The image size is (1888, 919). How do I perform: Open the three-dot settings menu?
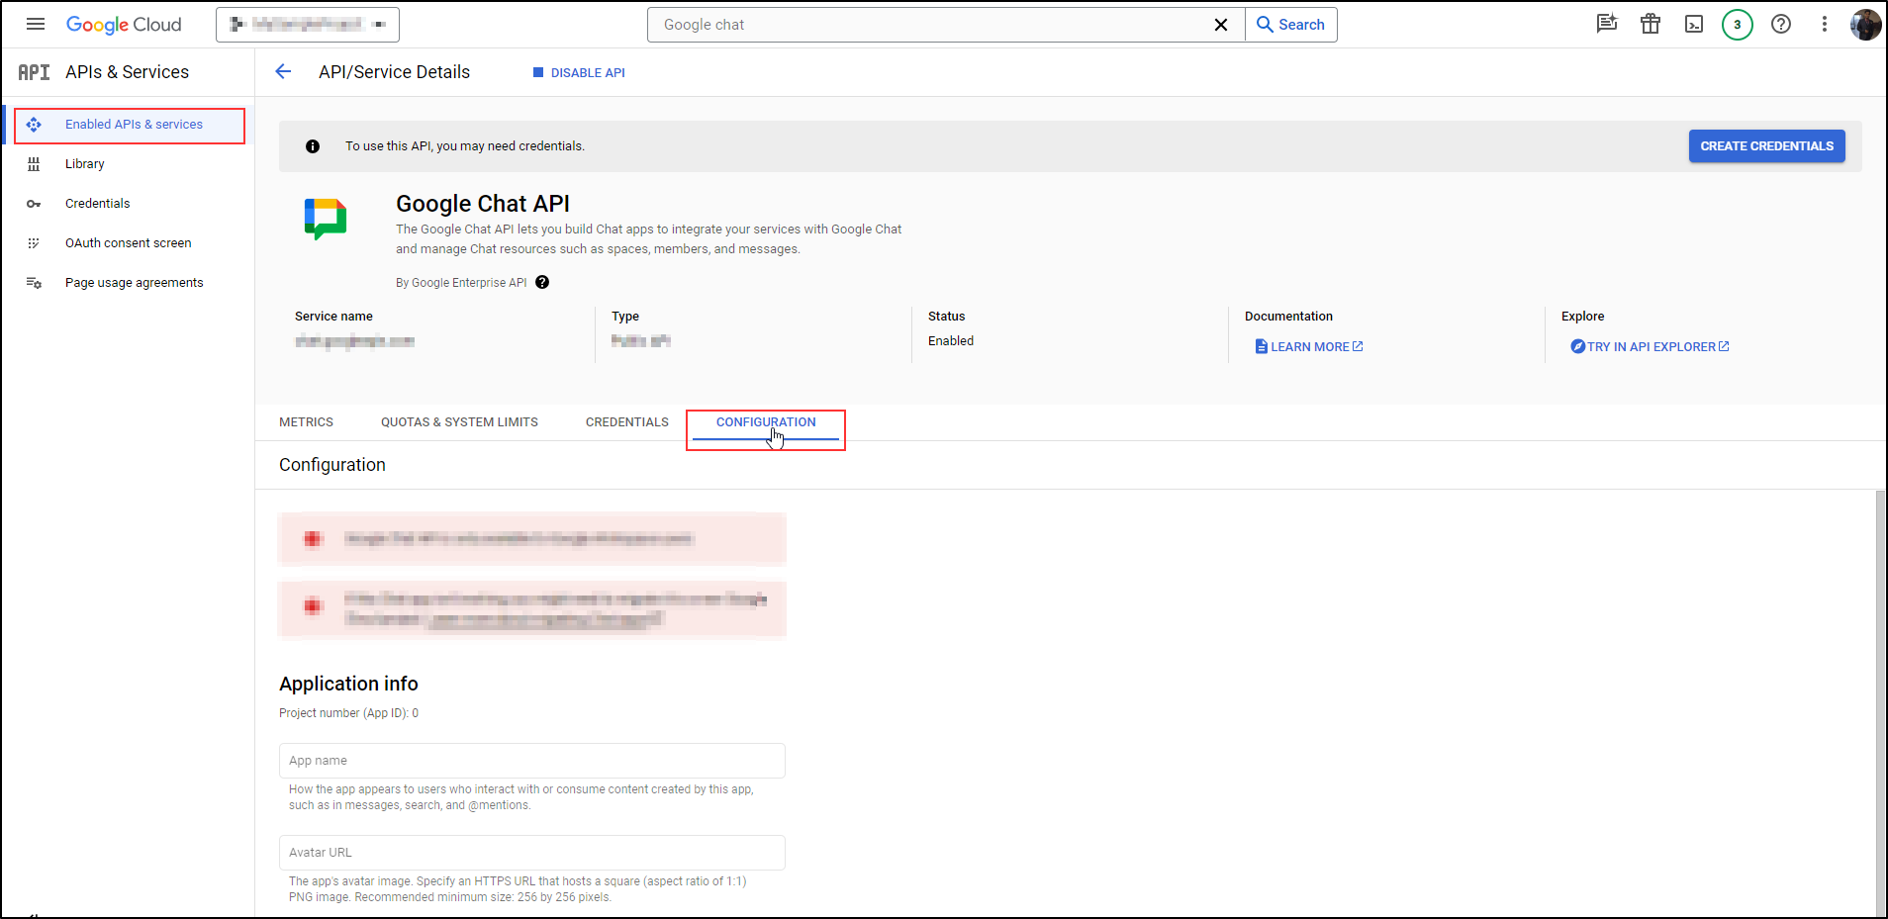tap(1825, 24)
